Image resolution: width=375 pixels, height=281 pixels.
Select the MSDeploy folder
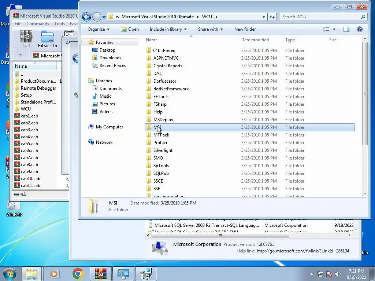click(x=163, y=120)
